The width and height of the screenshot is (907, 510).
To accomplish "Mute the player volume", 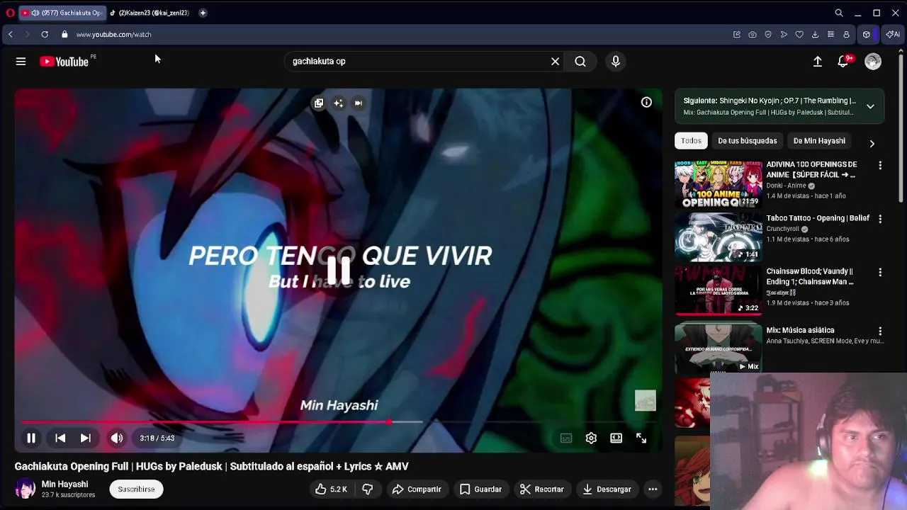I will click(117, 438).
